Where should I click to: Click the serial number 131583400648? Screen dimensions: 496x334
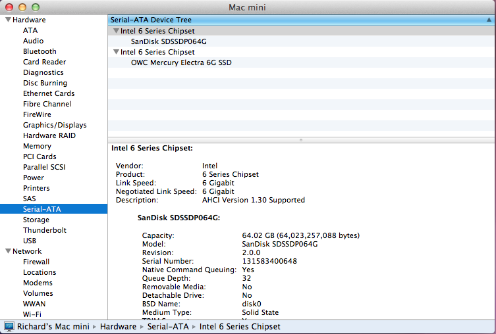tap(269, 261)
